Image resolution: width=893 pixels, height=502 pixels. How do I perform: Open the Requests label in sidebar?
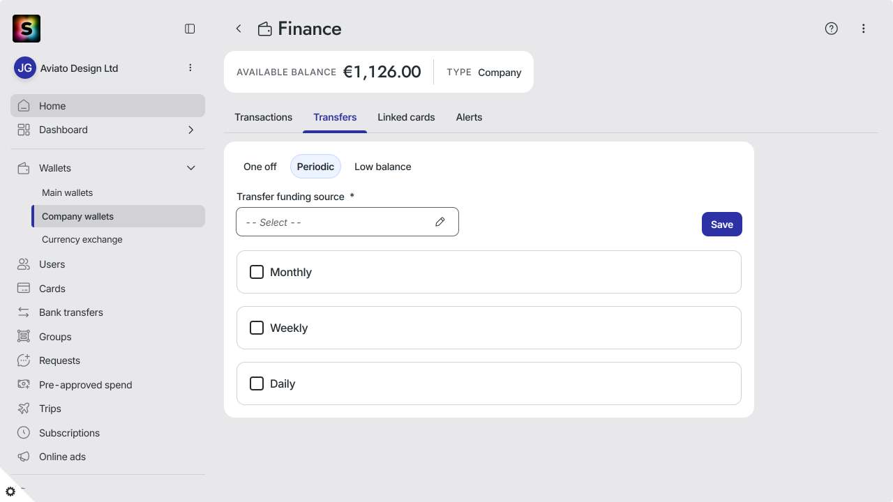59,360
